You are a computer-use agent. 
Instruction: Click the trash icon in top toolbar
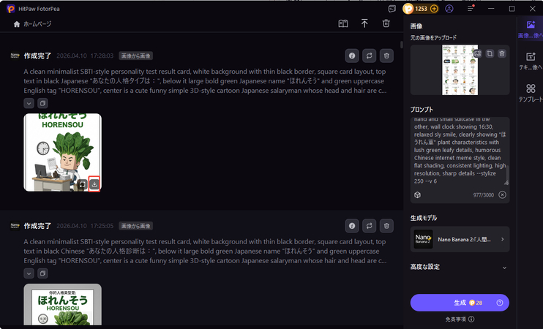coord(386,23)
